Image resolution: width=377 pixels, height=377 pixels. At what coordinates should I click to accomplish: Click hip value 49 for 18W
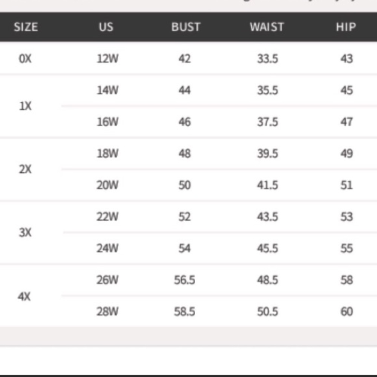coord(346,154)
